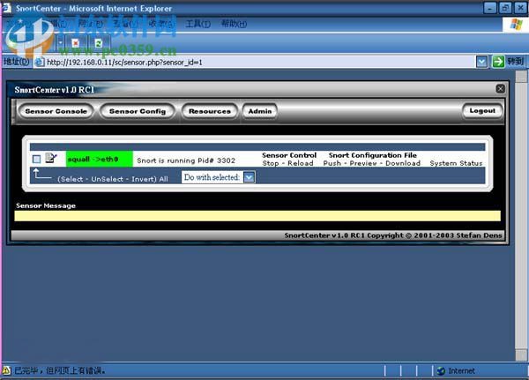The width and height of the screenshot is (529, 380).
Task: Click the Sensor Message label
Action: (46, 205)
